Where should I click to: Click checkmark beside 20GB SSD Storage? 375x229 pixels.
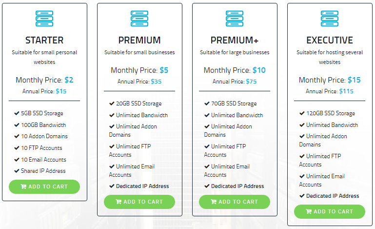coord(112,104)
